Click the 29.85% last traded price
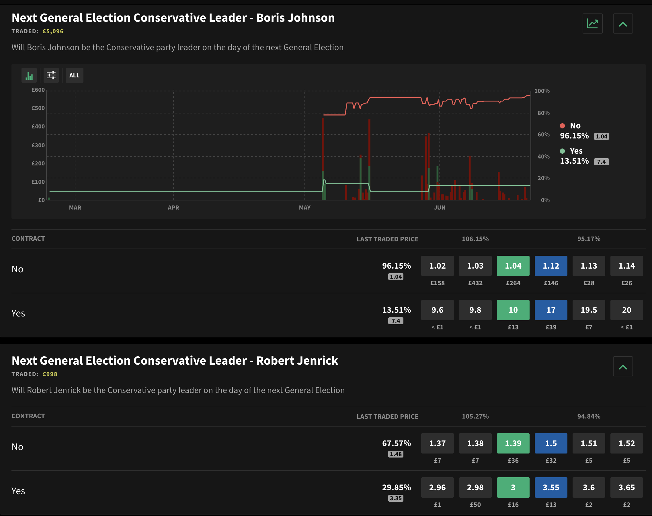This screenshot has width=652, height=516. (x=397, y=487)
